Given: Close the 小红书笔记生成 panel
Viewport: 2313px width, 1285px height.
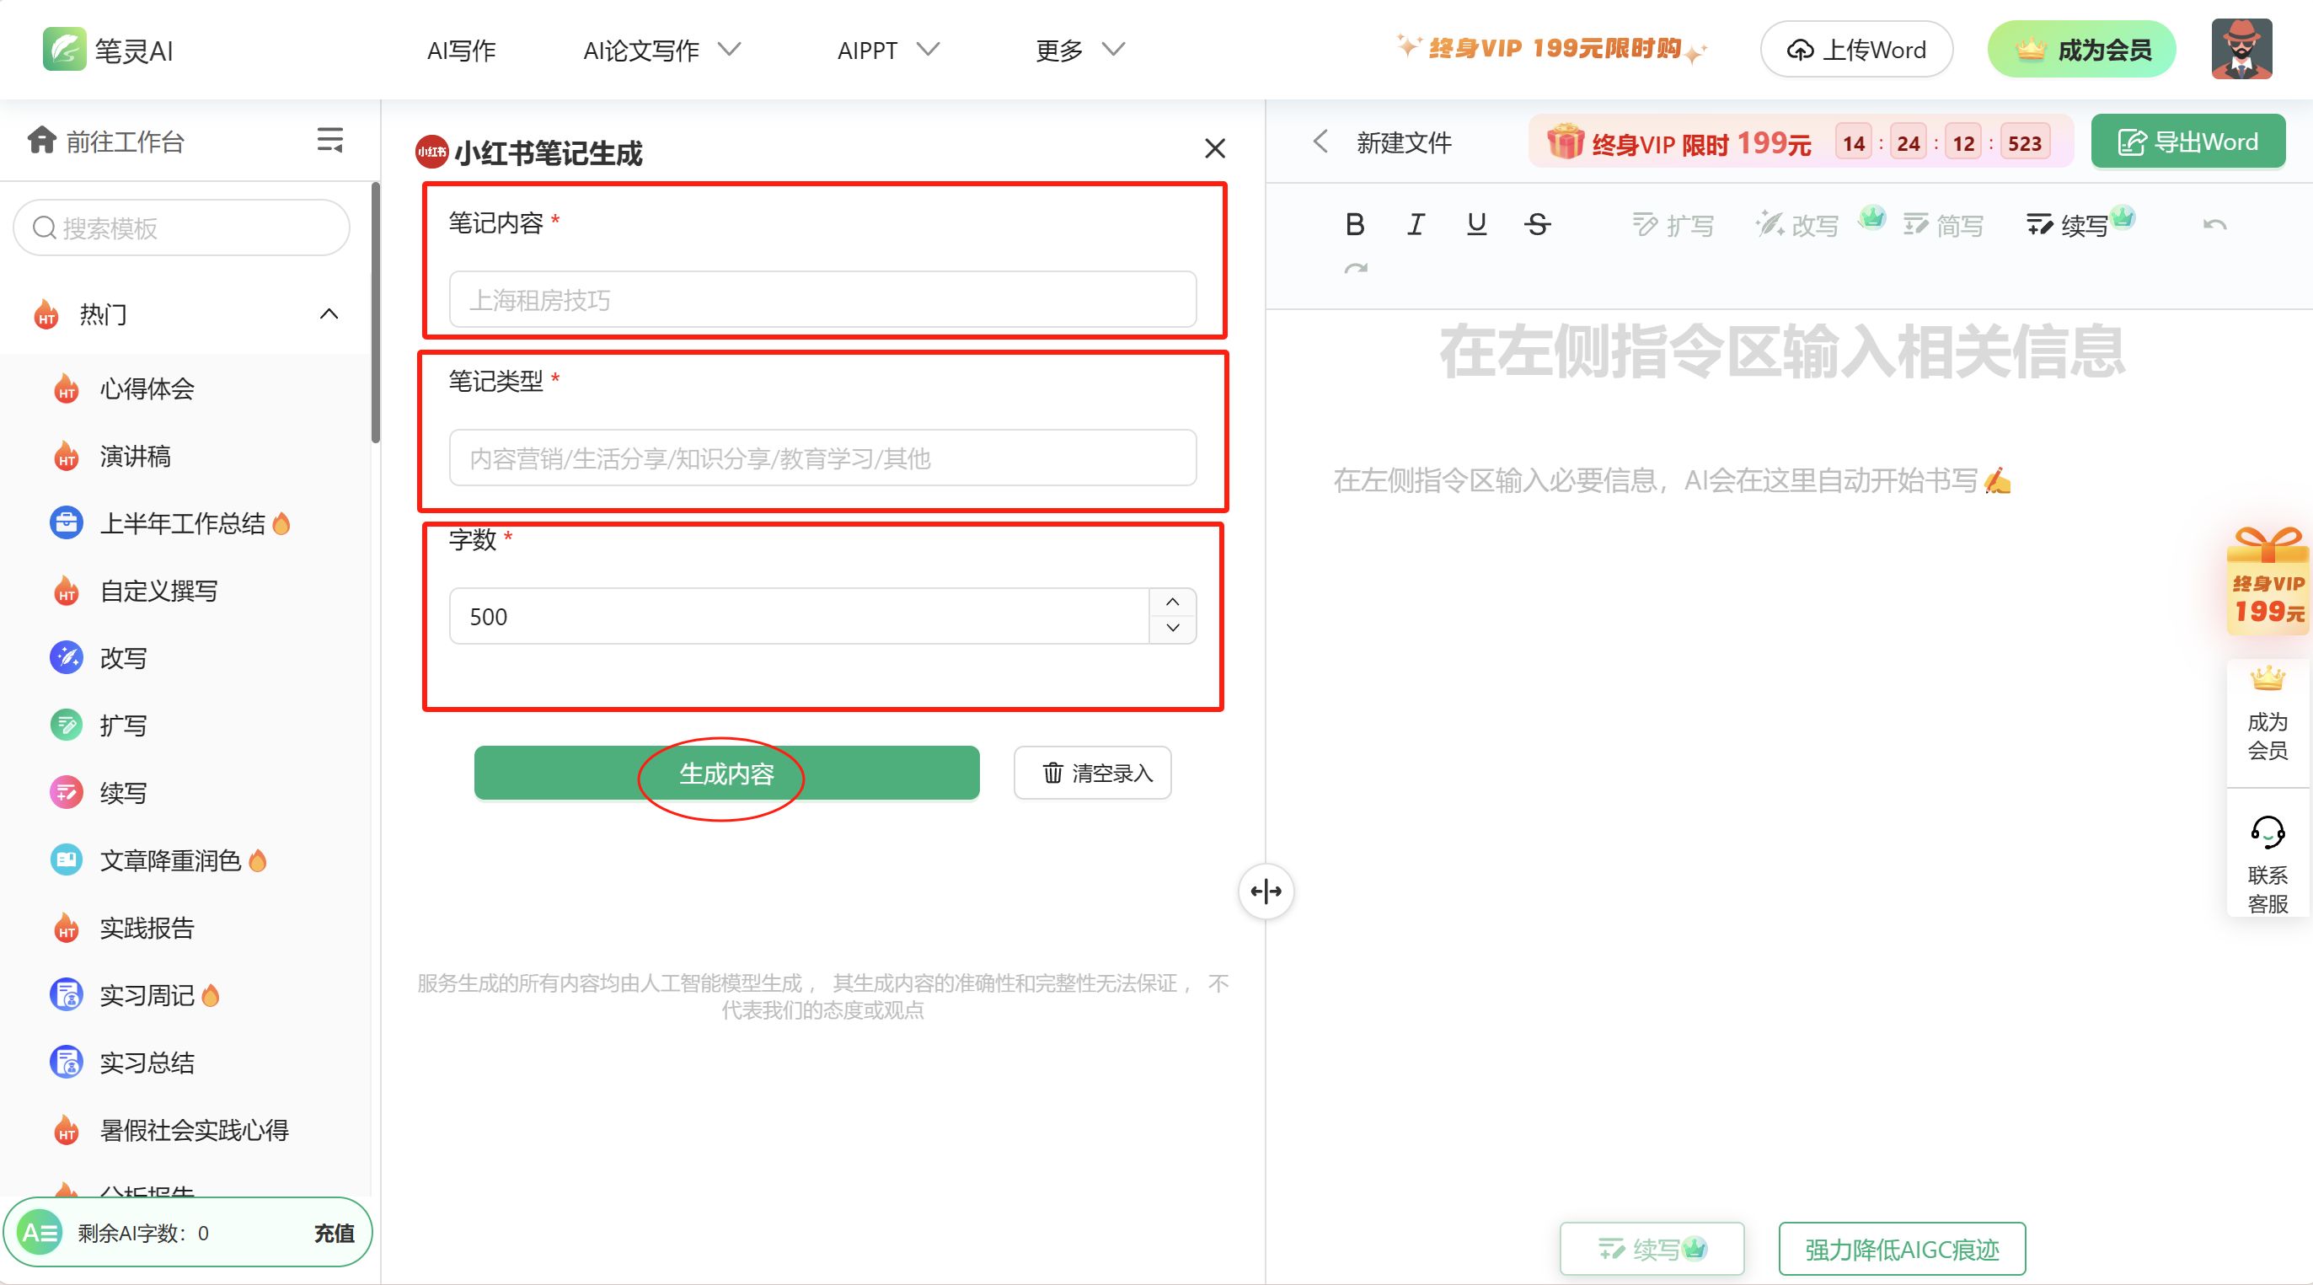Looking at the screenshot, I should (1214, 149).
